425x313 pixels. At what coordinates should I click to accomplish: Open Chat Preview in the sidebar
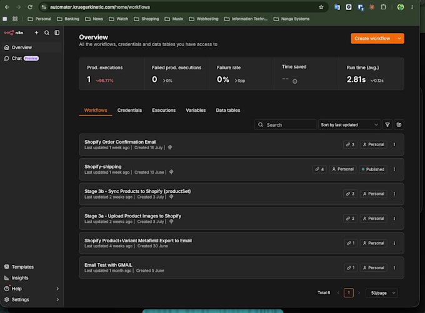[31, 58]
